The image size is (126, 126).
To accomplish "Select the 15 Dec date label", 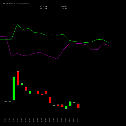I will point(33,120).
